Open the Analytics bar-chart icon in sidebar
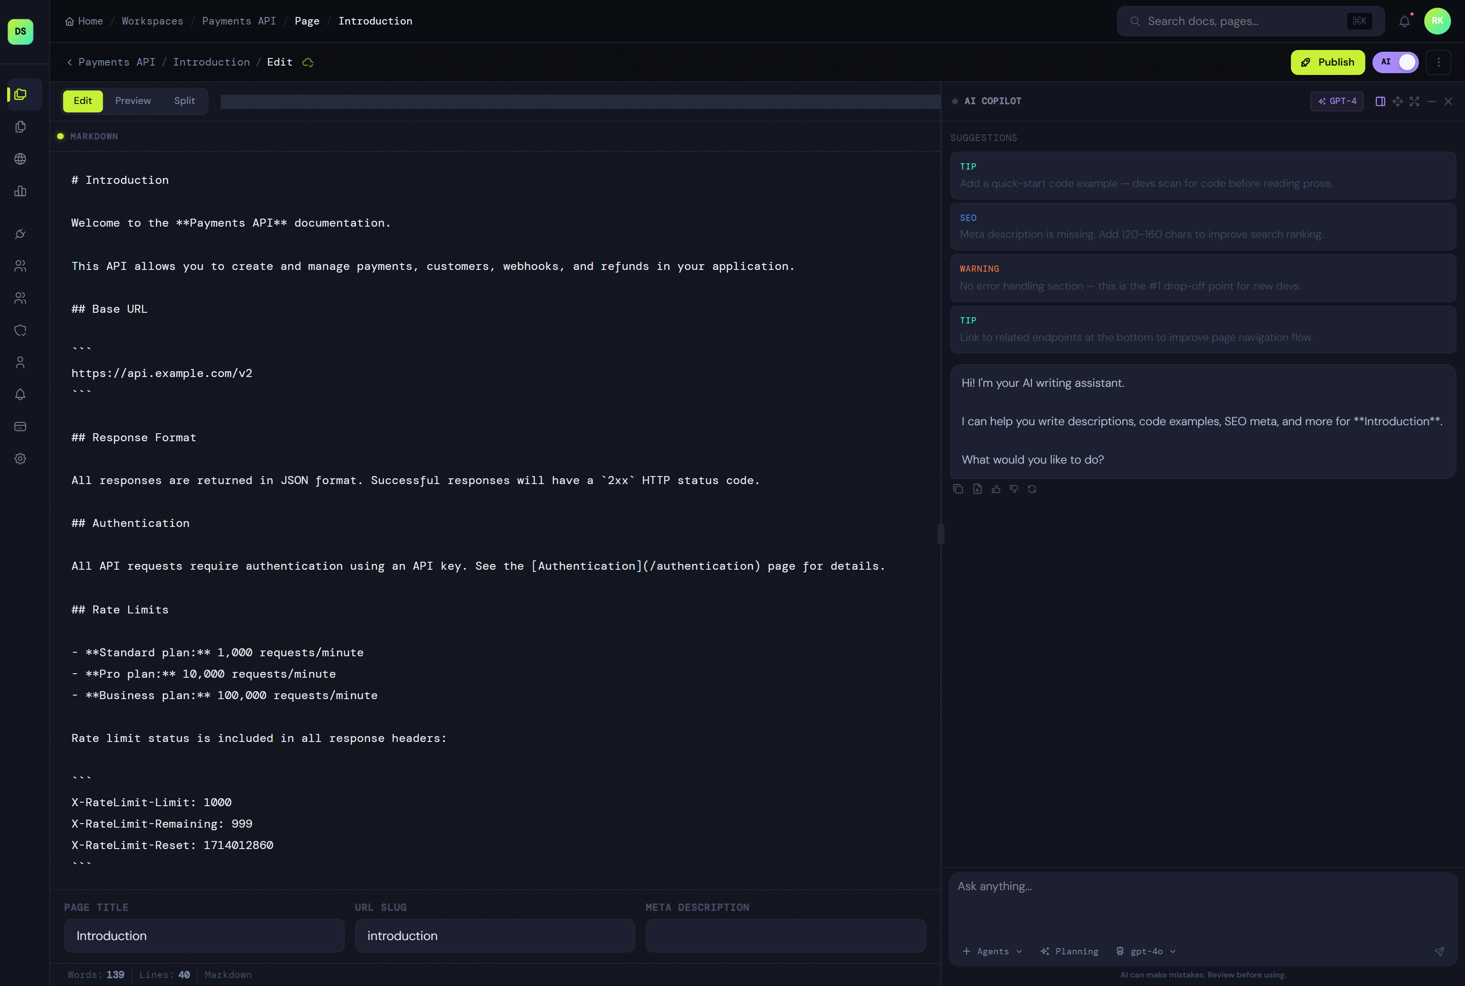 click(21, 191)
